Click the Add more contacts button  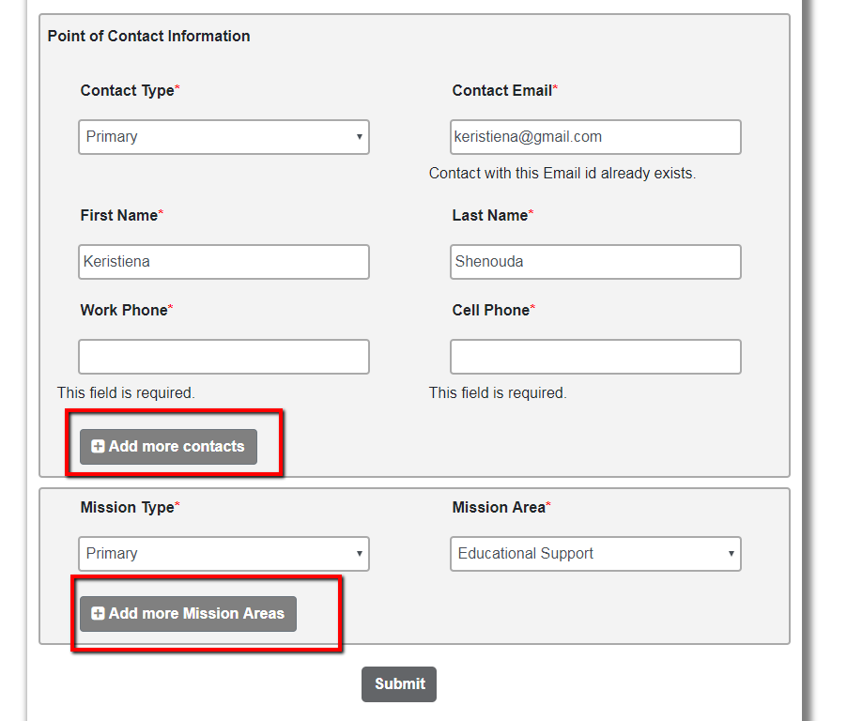click(168, 447)
